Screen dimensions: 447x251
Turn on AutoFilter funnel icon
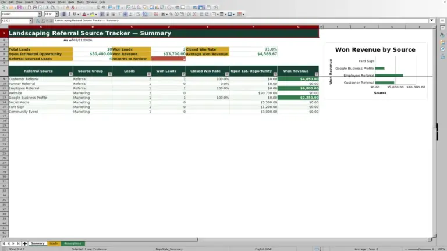pyautogui.click(x=144, y=8)
